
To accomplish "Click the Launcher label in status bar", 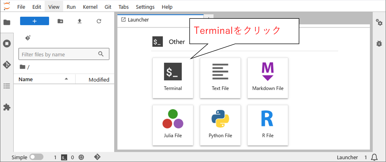I will tap(347, 157).
